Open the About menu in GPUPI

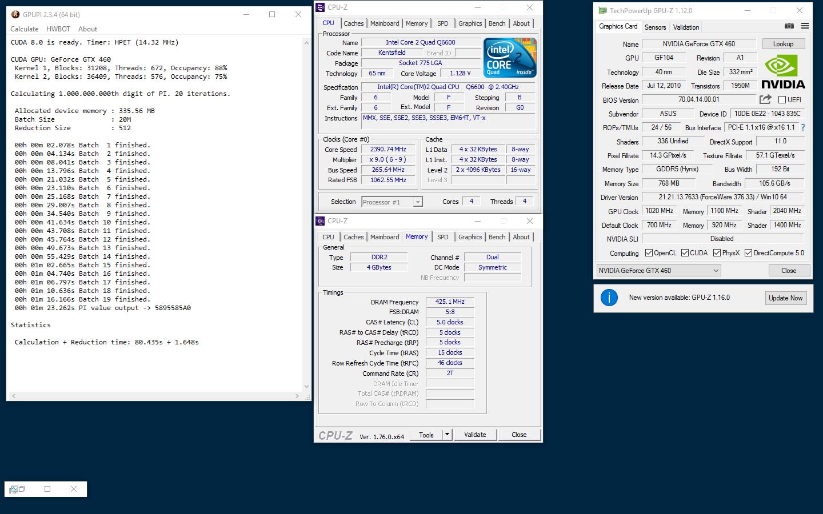point(87,29)
